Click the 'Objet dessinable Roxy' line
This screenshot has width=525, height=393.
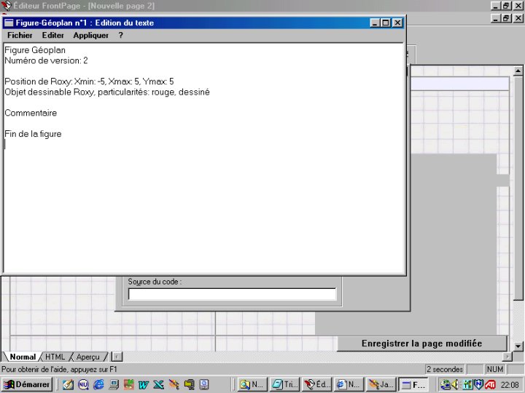pyautogui.click(x=107, y=92)
